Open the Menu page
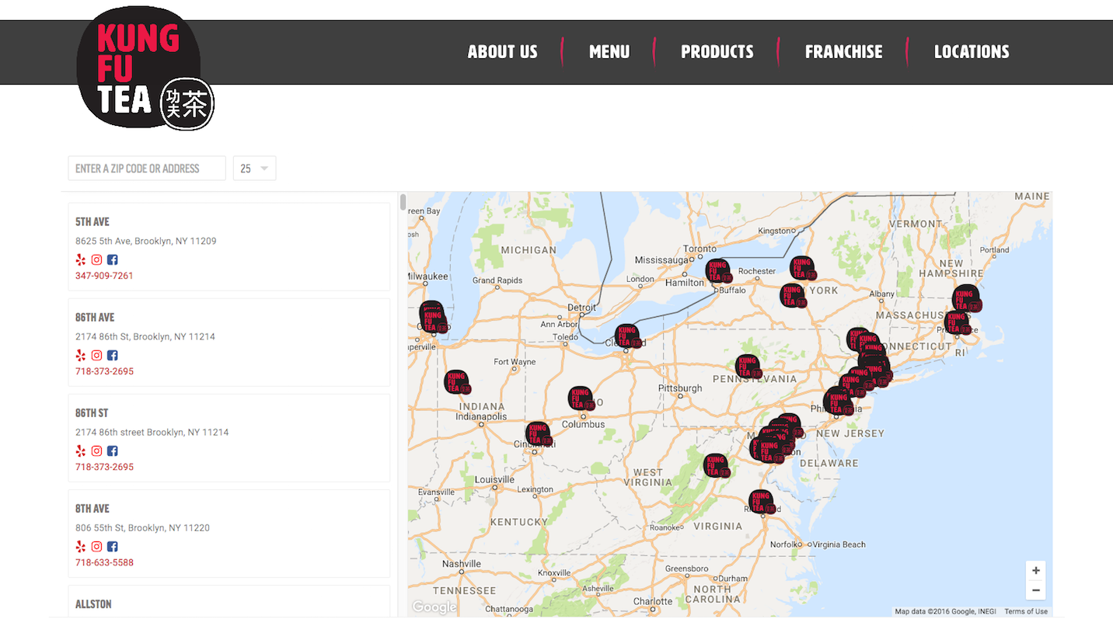 click(609, 52)
